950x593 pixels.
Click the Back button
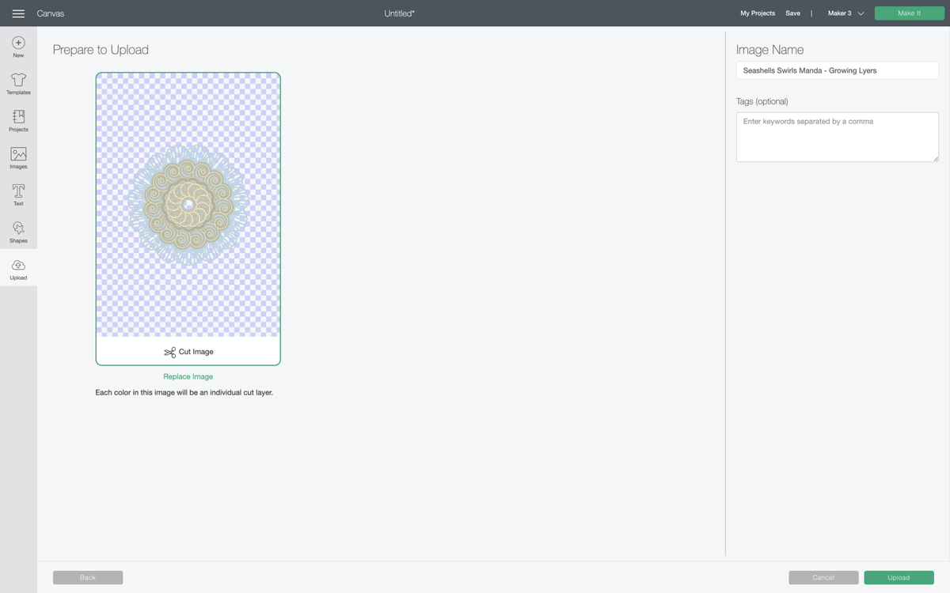click(88, 577)
